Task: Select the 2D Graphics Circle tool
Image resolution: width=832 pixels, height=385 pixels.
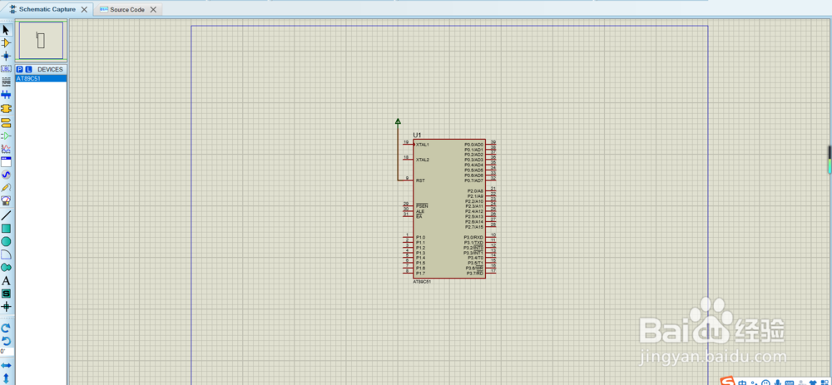Action: coord(7,241)
